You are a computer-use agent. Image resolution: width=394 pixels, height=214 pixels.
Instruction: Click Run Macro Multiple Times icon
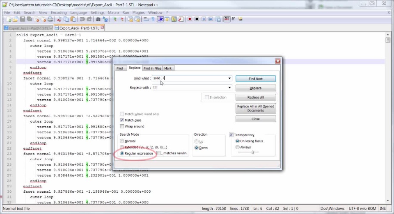(x=211, y=19)
